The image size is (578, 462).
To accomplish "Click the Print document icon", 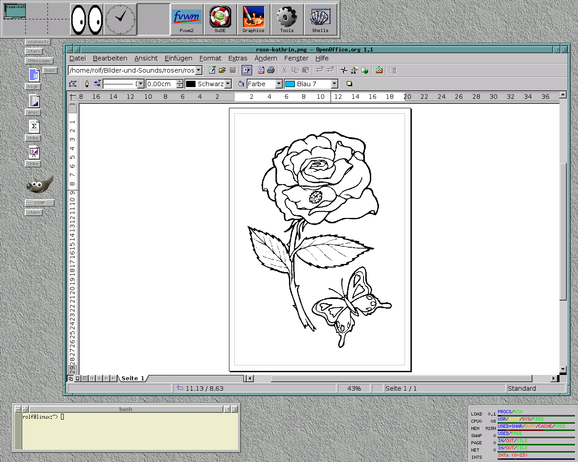I will tap(271, 70).
